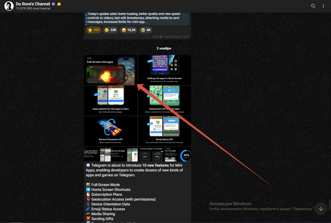Viewport: 331px width, 223px height.
Task: Add the star reaction showing 48K
Action: [94, 30]
